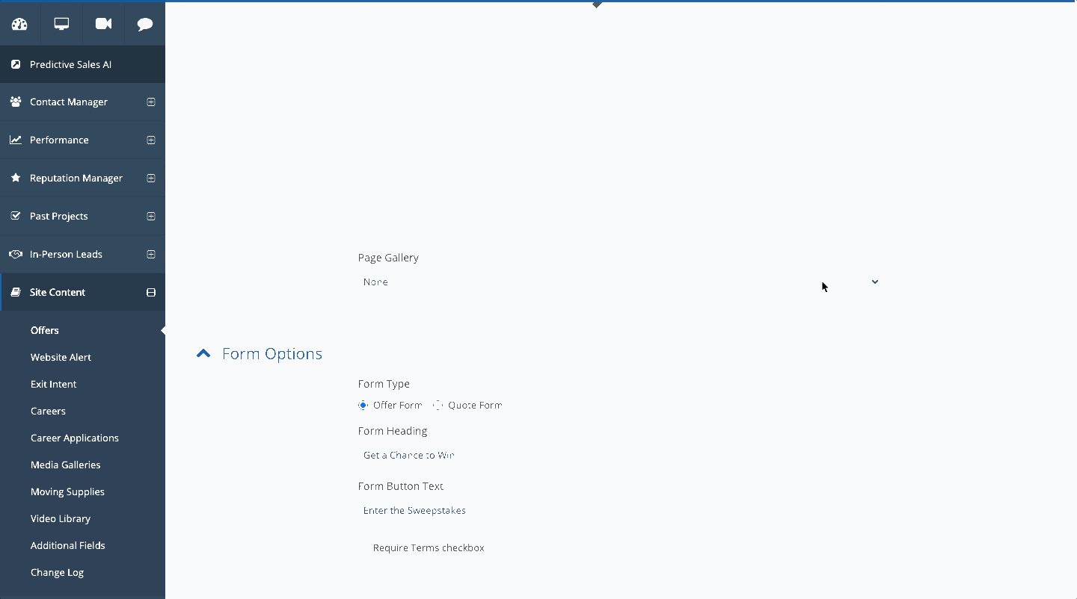Open the Page Gallery dropdown
The width and height of the screenshot is (1077, 599).
click(619, 282)
